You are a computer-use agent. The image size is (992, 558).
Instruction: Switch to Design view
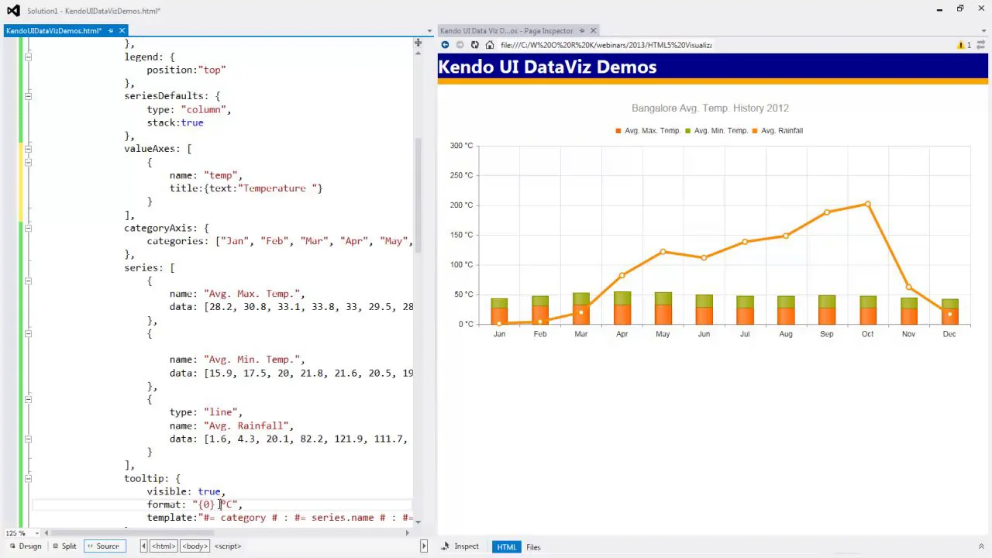coord(25,546)
